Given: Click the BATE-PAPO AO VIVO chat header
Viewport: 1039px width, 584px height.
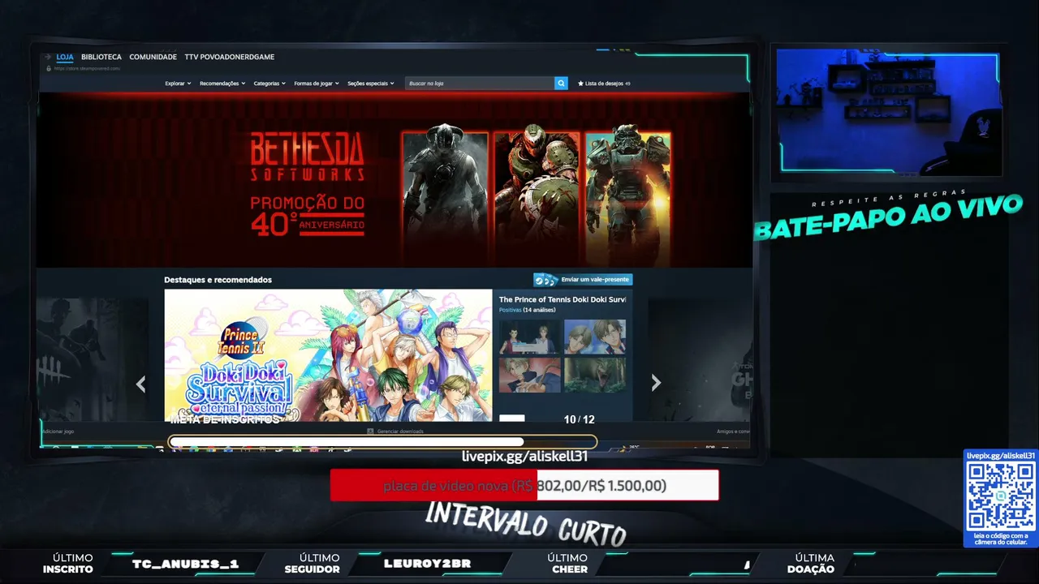Looking at the screenshot, I should 888,217.
